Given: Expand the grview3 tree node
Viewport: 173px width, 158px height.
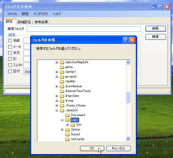Looking at the screenshot, I should pyautogui.click(x=57, y=77).
